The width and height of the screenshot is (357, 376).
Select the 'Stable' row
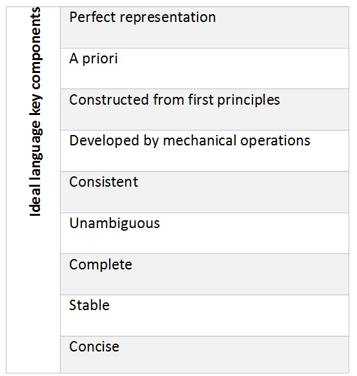coord(205,315)
